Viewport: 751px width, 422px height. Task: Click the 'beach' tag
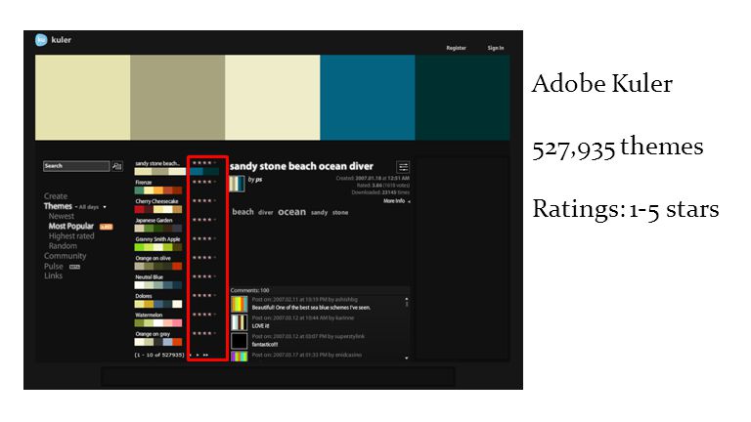(243, 211)
